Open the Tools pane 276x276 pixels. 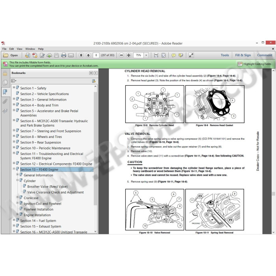pyautogui.click(x=225, y=55)
